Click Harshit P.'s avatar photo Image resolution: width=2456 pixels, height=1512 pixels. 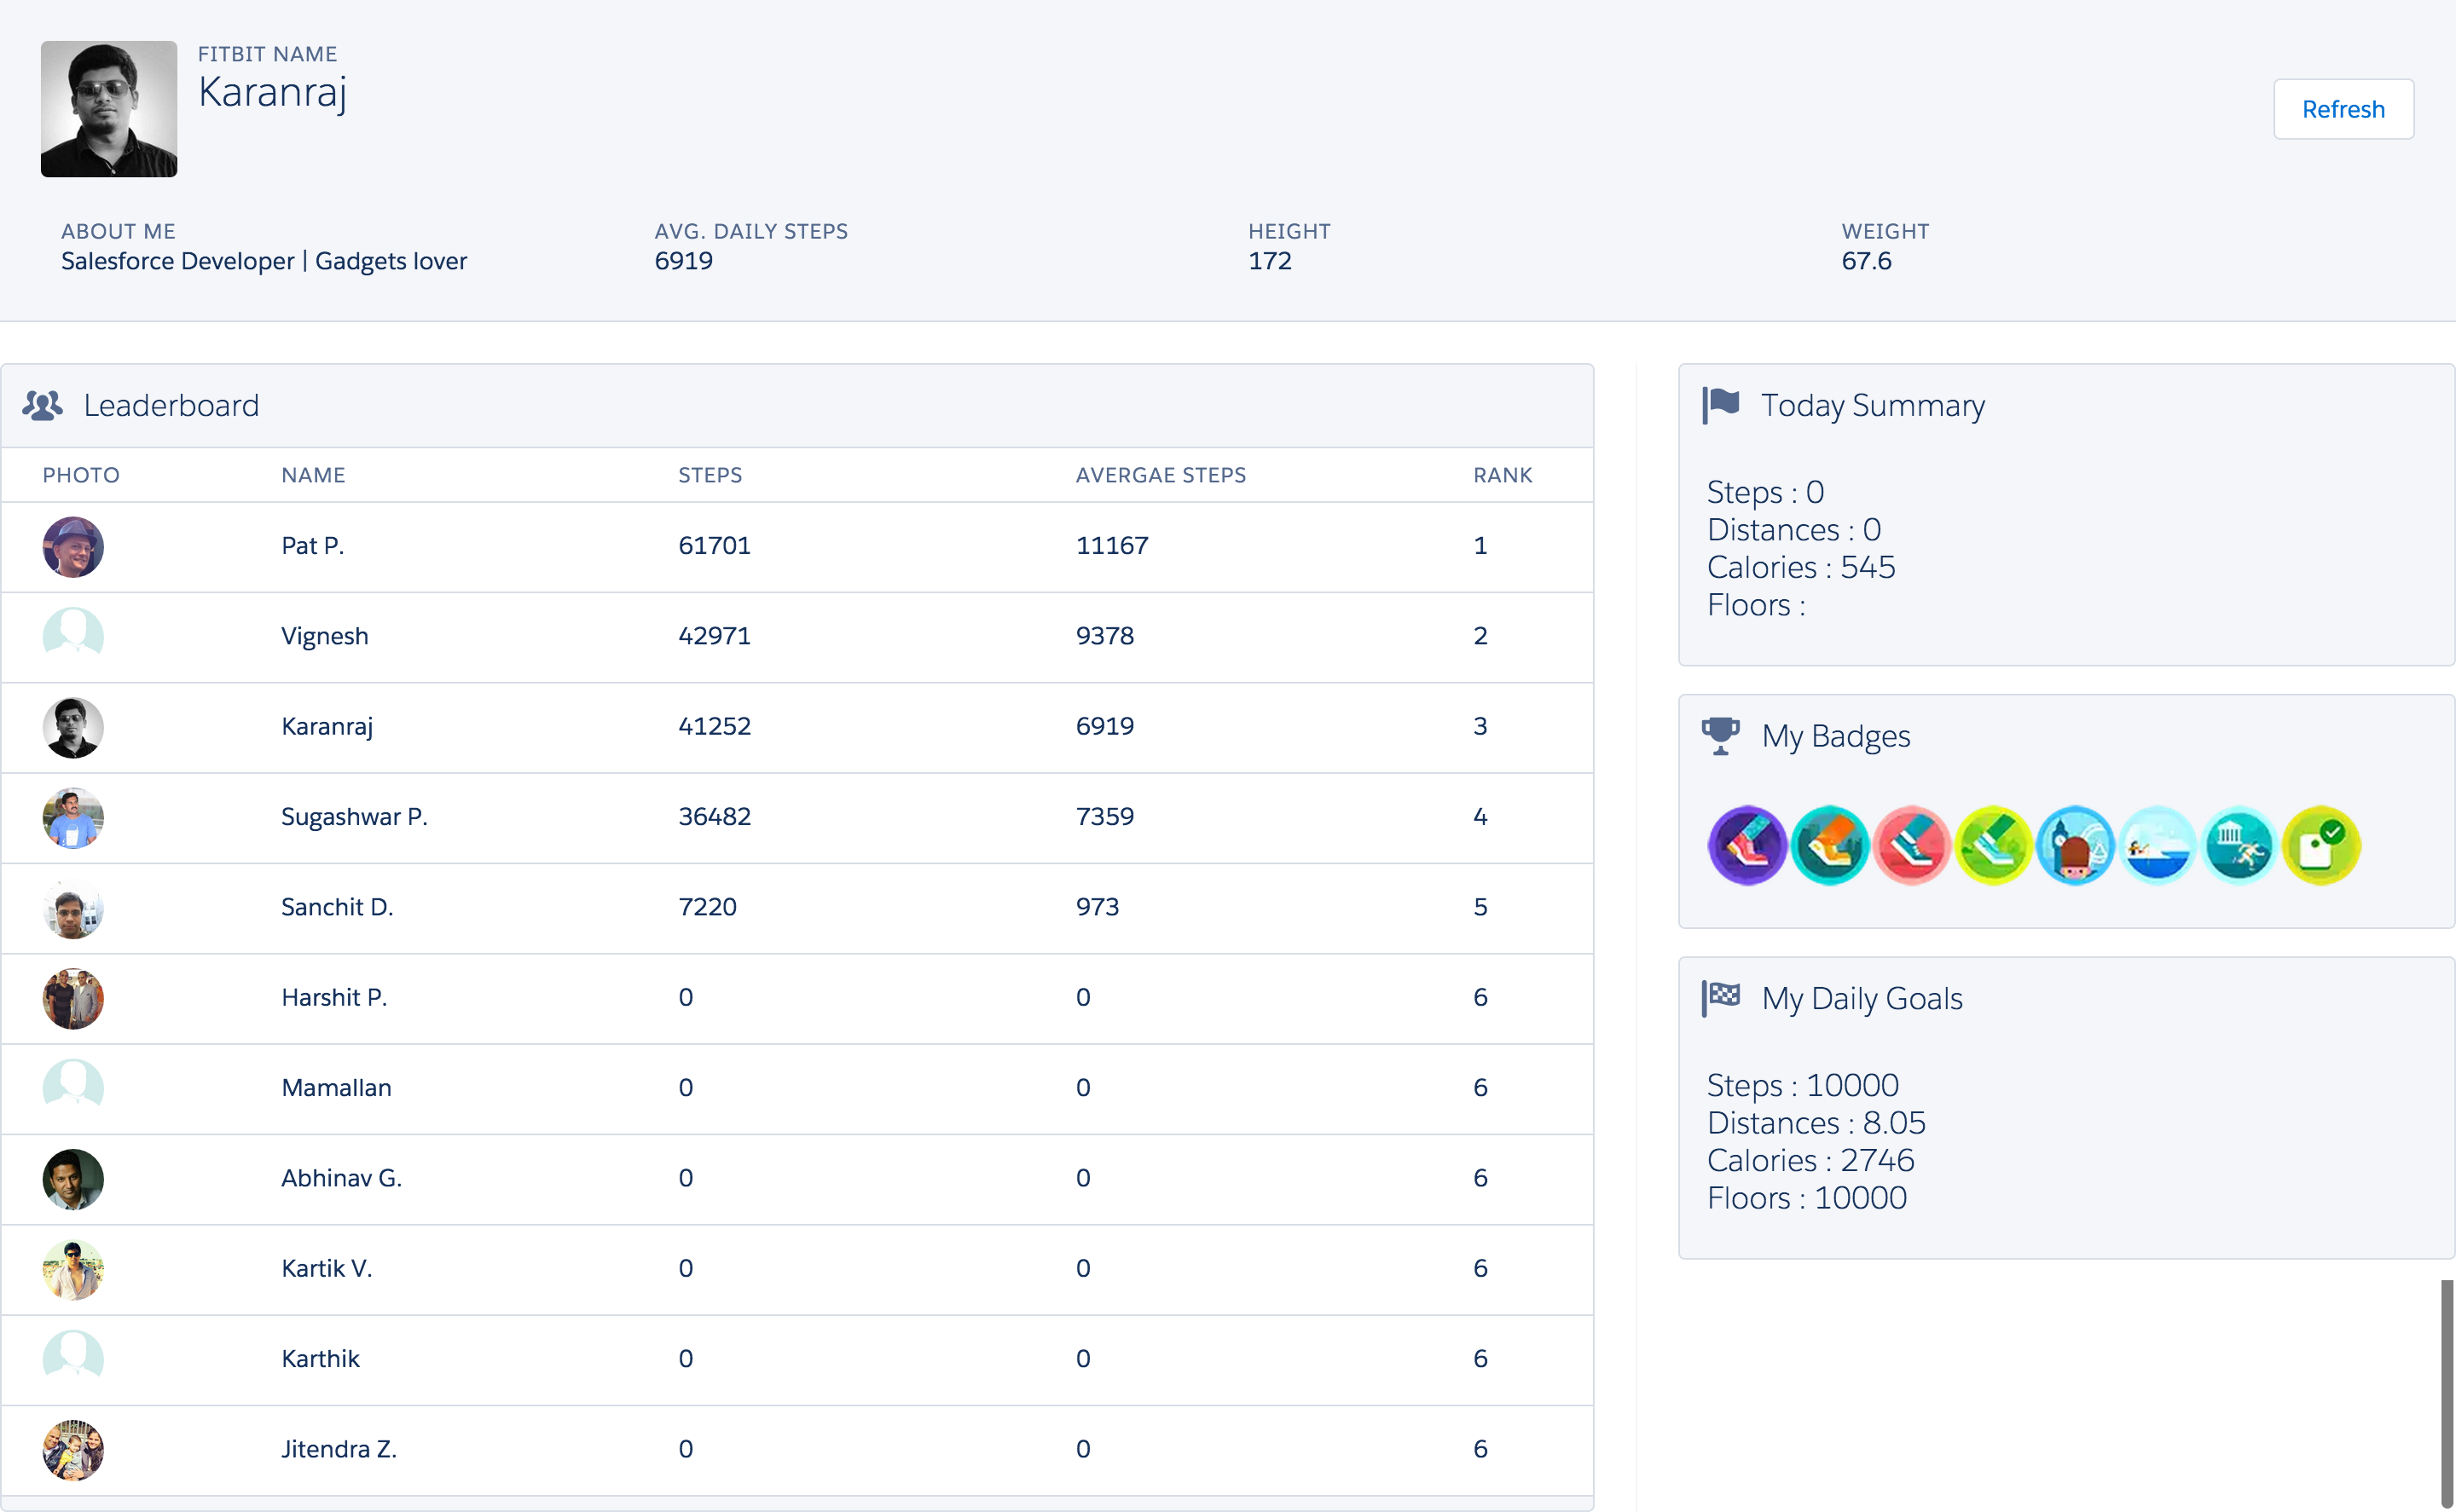[73, 998]
